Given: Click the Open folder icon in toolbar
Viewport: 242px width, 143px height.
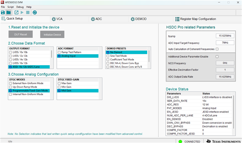Looking at the screenshot, I should click(x=9, y=12).
